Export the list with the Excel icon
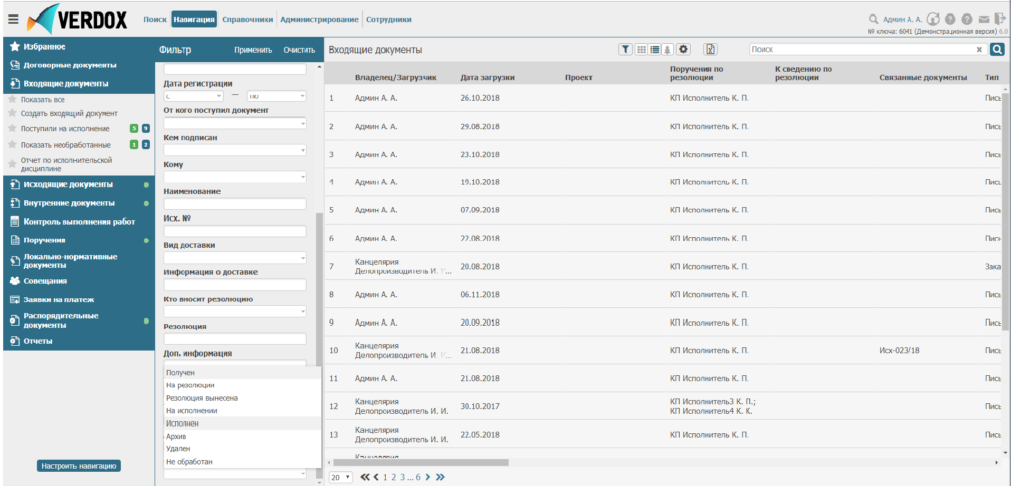Image resolution: width=1011 pixels, height=486 pixels. click(x=710, y=50)
